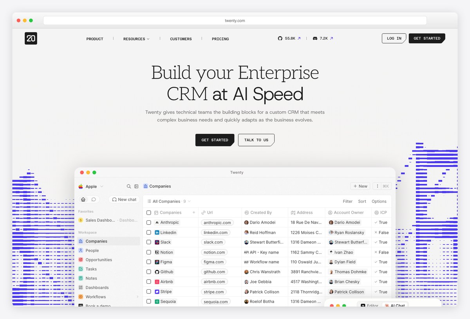Viewport: 470px width, 319px height.
Task: Tick the select-all checkbox in the table header
Action: click(x=149, y=213)
